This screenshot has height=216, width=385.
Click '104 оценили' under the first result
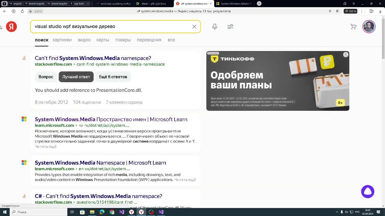tap(87, 102)
